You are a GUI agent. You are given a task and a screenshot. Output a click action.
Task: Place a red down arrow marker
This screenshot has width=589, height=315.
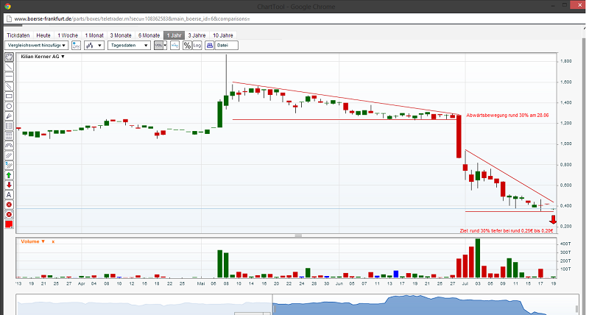click(9, 185)
